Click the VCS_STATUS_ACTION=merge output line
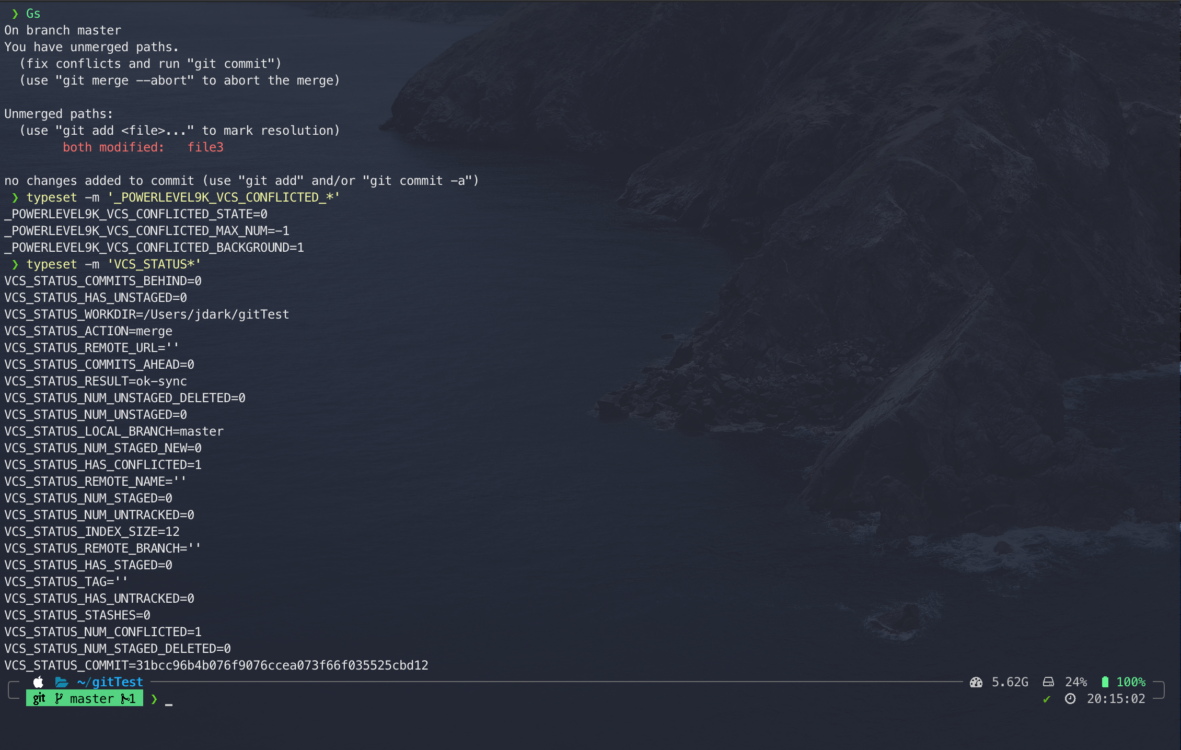Image resolution: width=1181 pixels, height=750 pixels. click(x=88, y=331)
